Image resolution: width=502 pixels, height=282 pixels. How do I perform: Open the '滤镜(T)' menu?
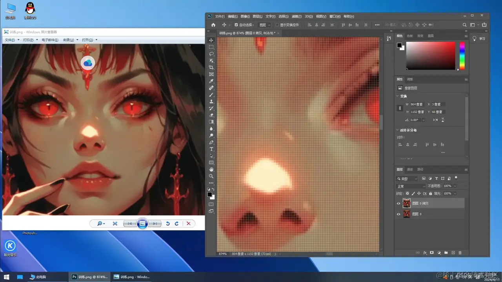click(297, 16)
